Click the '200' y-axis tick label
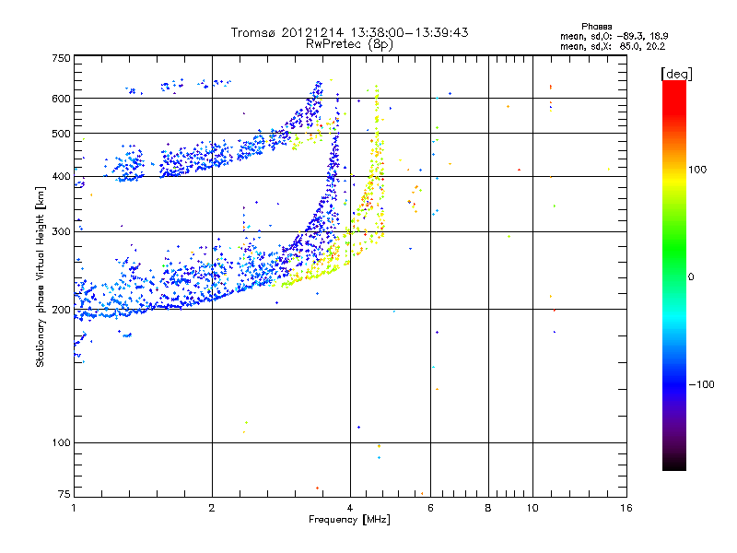 coord(62,310)
